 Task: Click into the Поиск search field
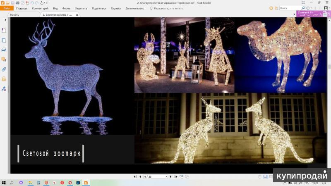pyautogui.click(x=290, y=8)
